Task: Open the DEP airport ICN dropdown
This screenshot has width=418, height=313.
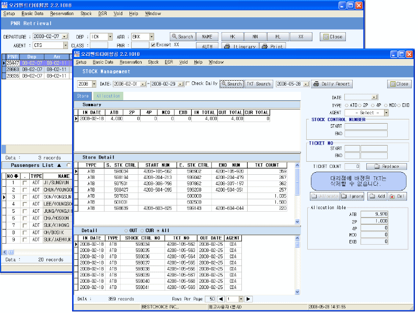Action: pos(110,37)
